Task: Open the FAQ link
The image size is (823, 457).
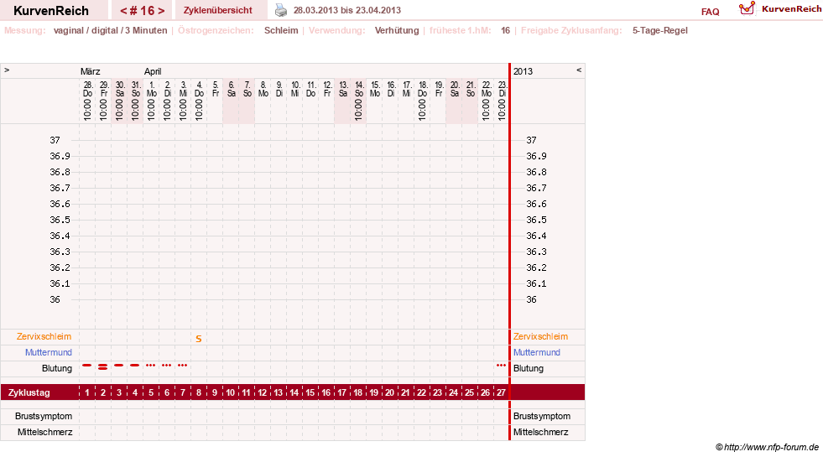Action: pos(710,12)
